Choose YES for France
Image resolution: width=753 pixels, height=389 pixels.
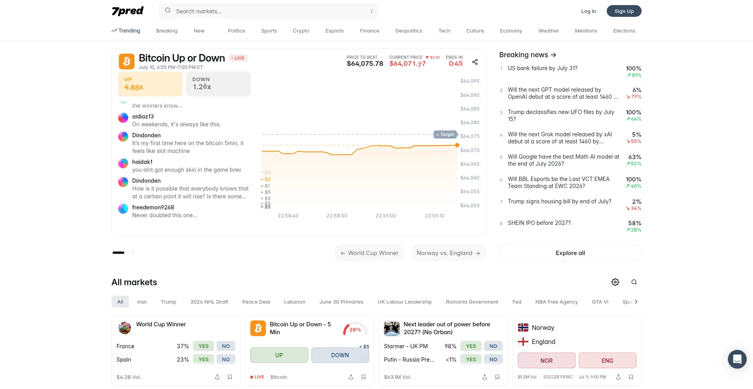tap(204, 346)
